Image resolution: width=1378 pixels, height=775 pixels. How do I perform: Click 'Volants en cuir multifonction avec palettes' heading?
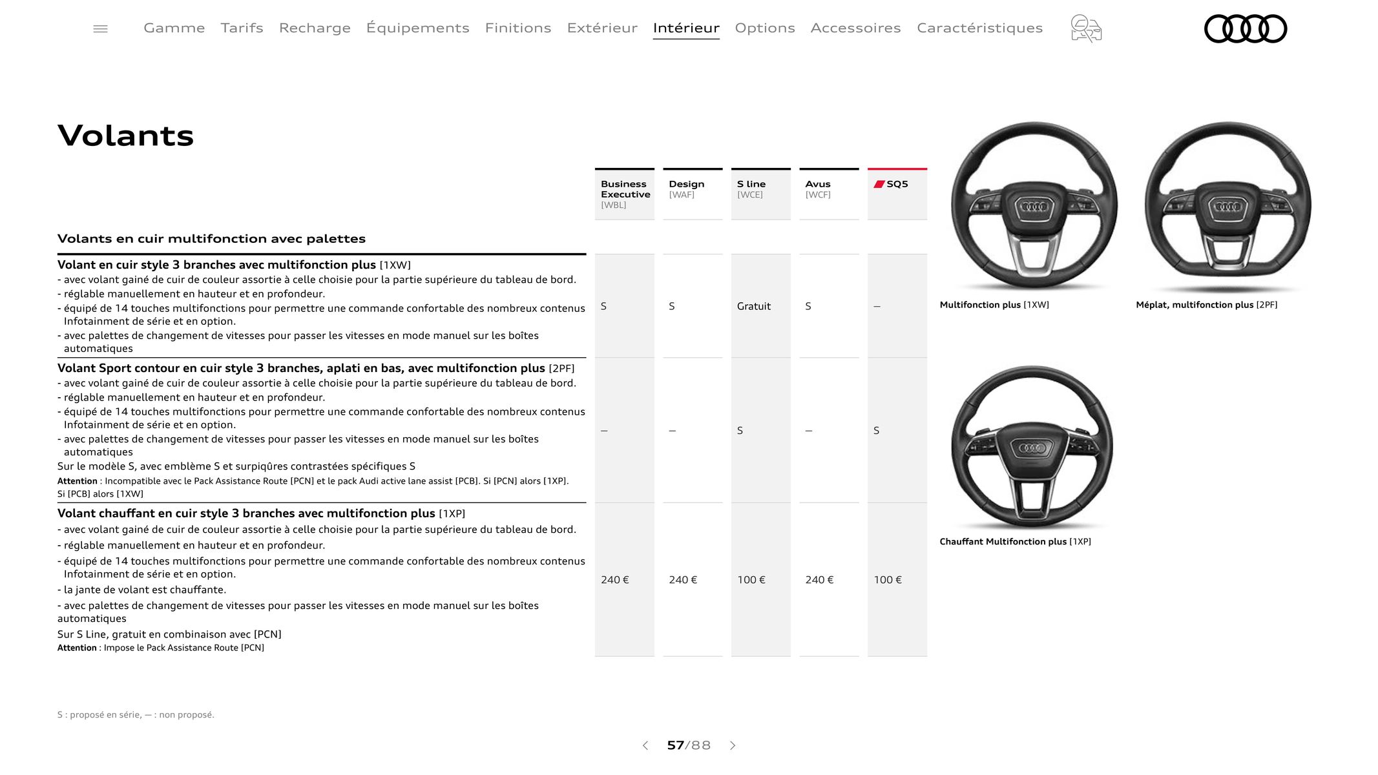211,238
